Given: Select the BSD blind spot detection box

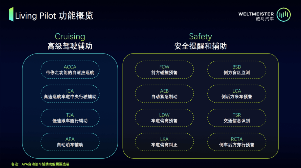Looking at the screenshot, I should [237, 70].
